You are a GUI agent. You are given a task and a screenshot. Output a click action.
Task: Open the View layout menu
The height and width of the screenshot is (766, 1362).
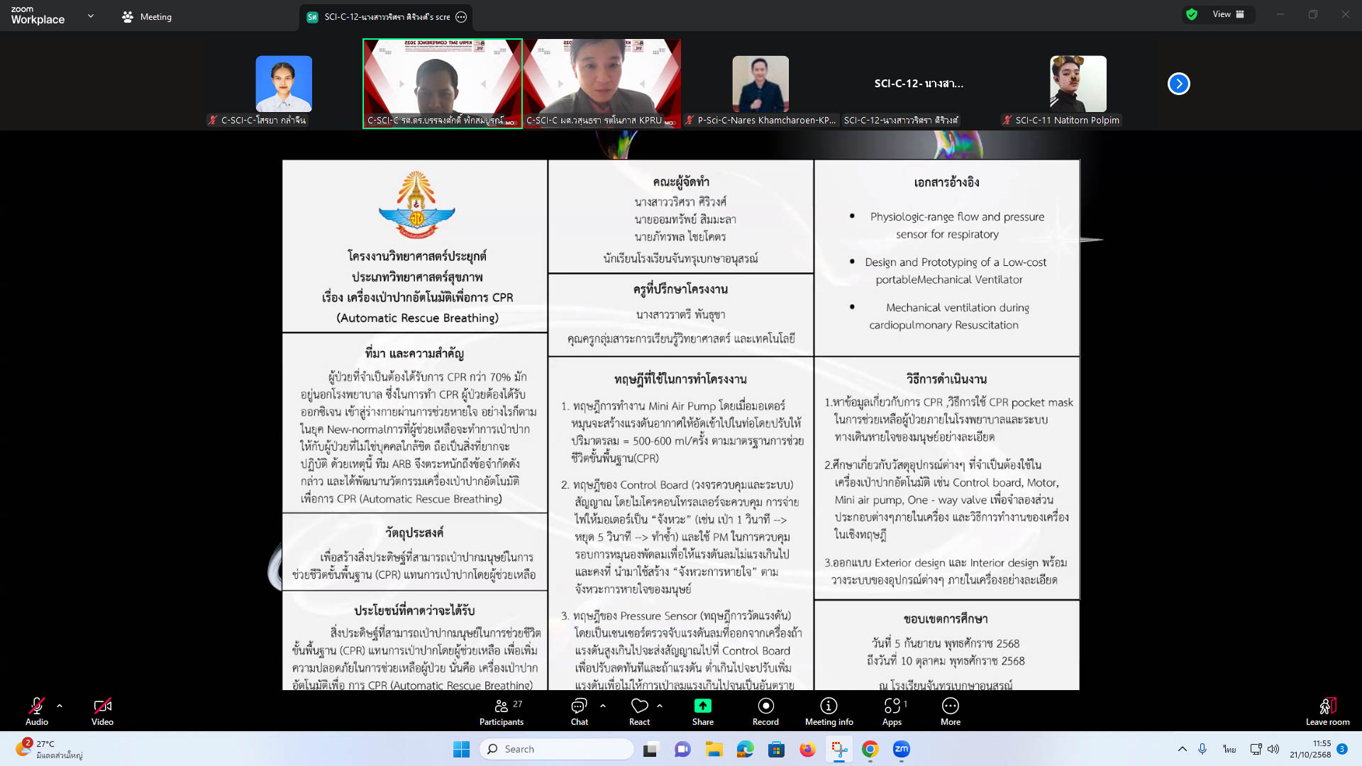click(x=1228, y=14)
